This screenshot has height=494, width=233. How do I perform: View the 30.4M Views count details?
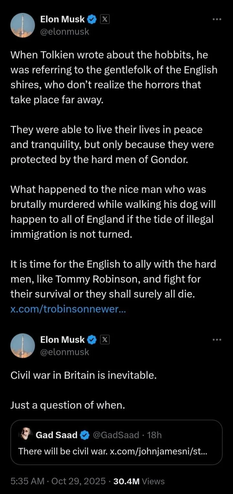(x=139, y=481)
